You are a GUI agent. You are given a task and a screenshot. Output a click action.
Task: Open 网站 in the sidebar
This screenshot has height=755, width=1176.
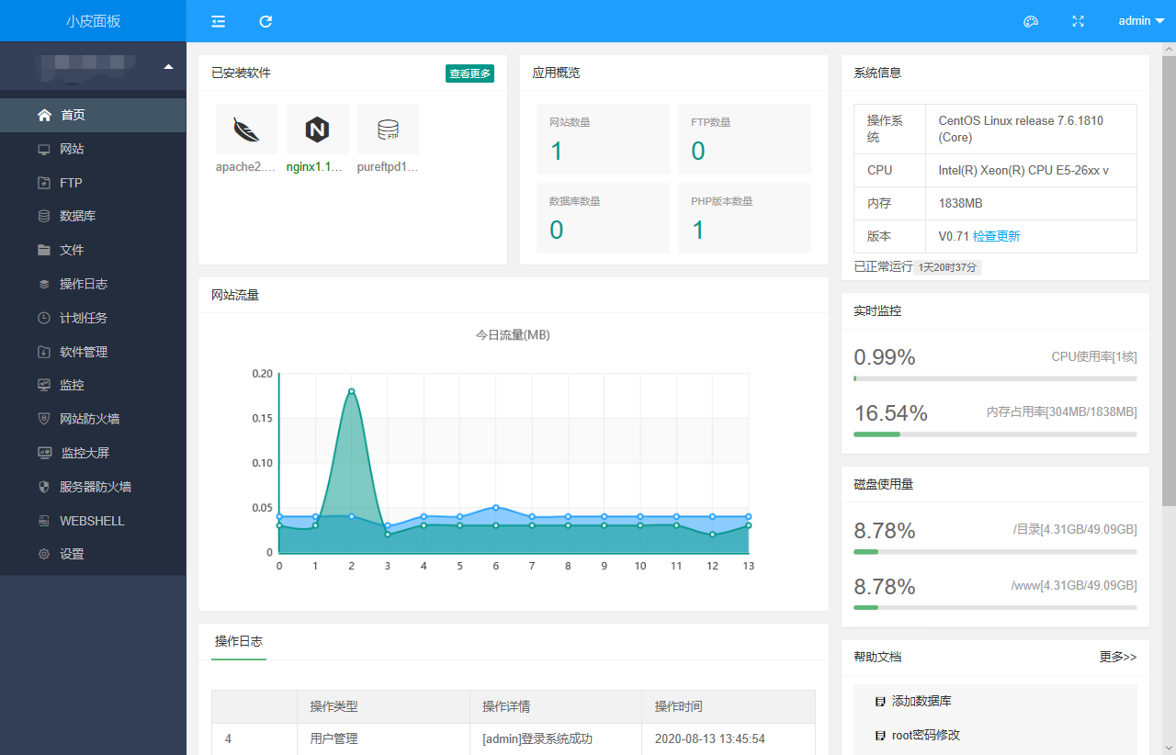coord(93,149)
